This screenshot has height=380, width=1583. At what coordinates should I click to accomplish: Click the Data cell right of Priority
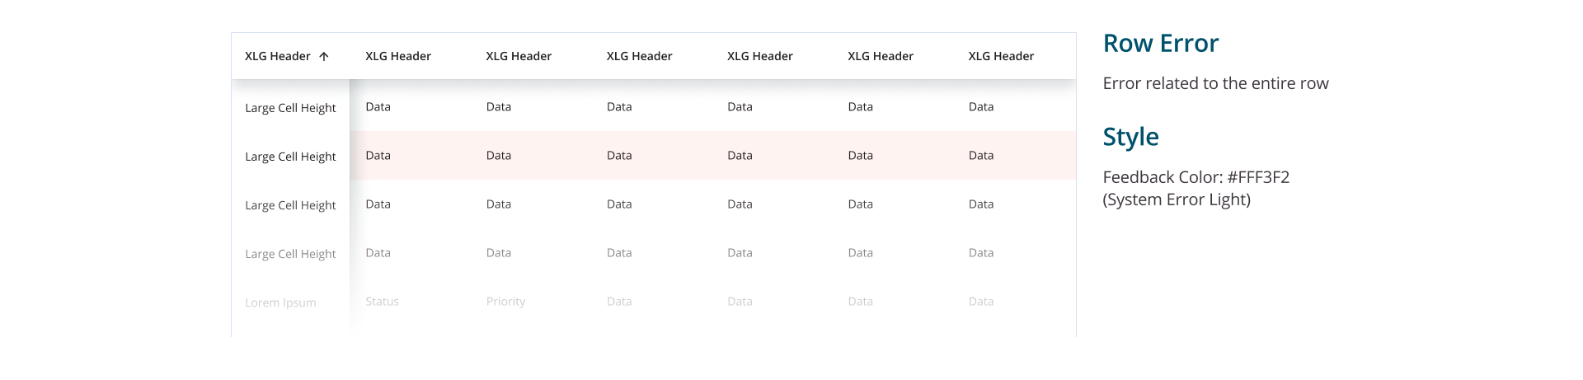pos(619,302)
